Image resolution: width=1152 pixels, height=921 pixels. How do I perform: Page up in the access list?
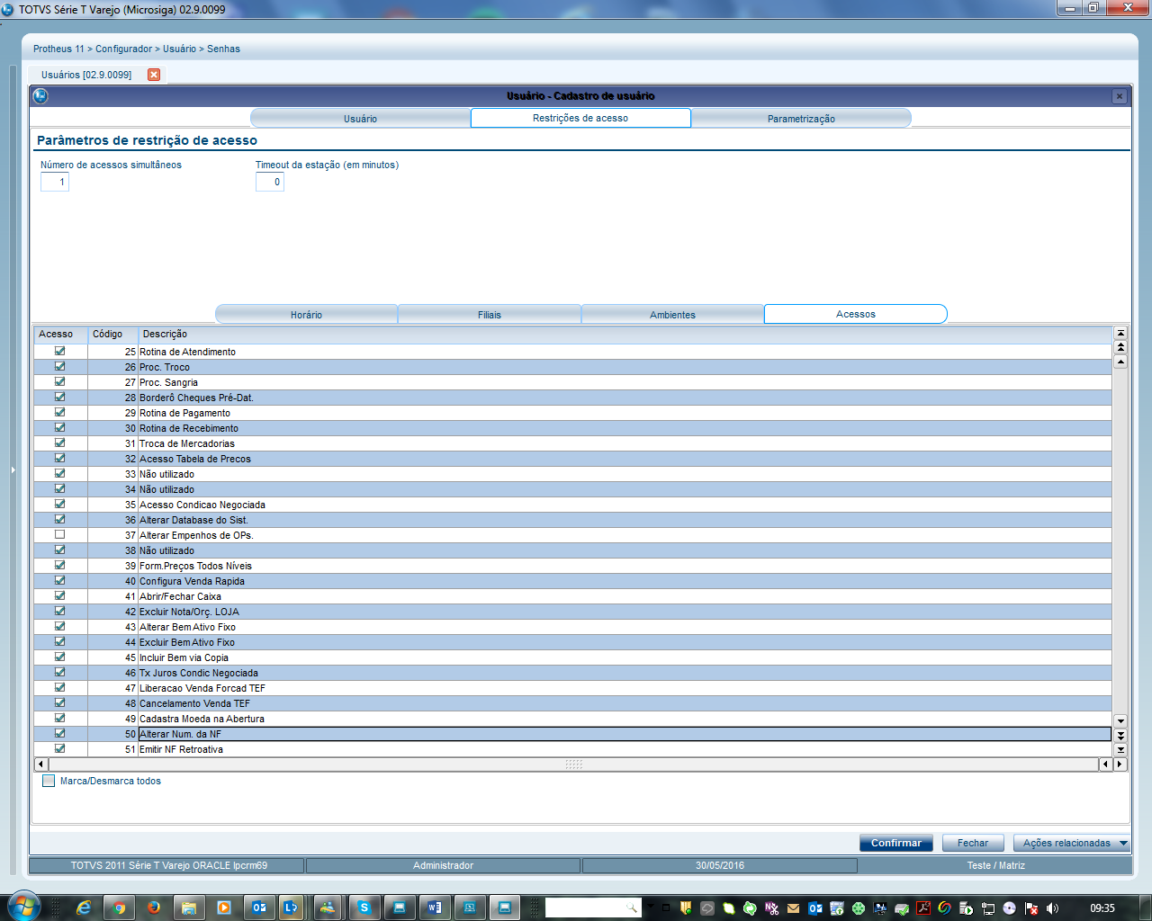1120,347
